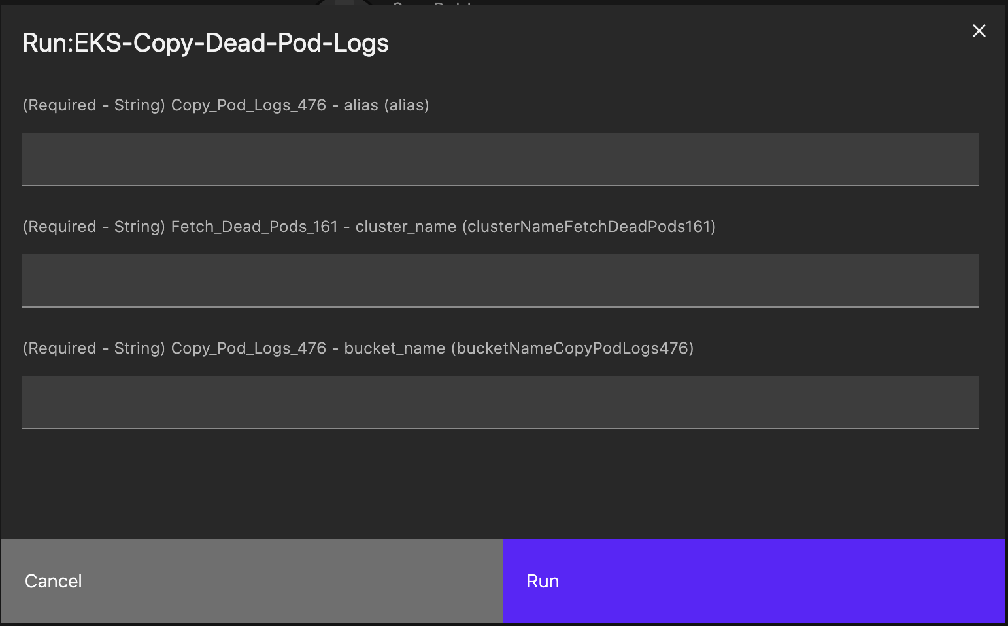
Task: Run the EKS-Copy-Dead-Pod-Logs runbook
Action: (754, 581)
